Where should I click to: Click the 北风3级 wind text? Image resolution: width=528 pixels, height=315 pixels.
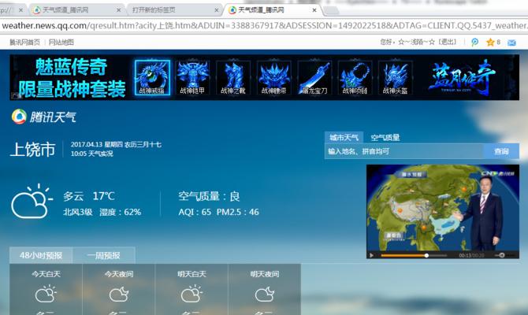coord(78,212)
